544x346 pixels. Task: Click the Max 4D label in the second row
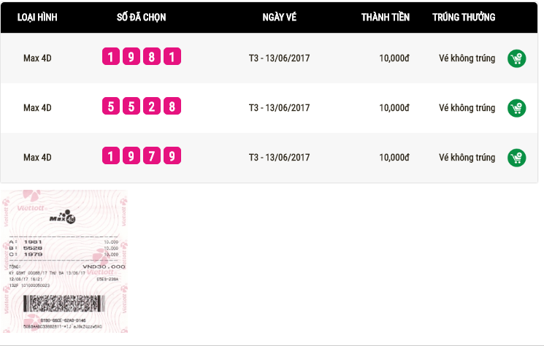37,108
